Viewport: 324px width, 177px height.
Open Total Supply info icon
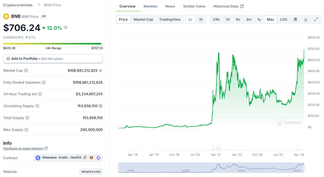[x=27, y=118]
